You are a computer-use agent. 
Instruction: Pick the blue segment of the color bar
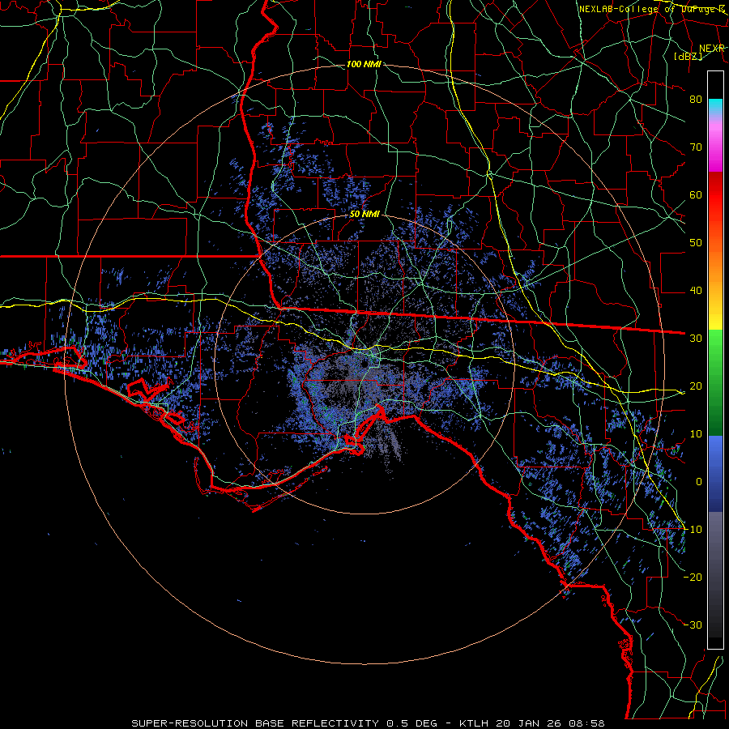point(715,474)
